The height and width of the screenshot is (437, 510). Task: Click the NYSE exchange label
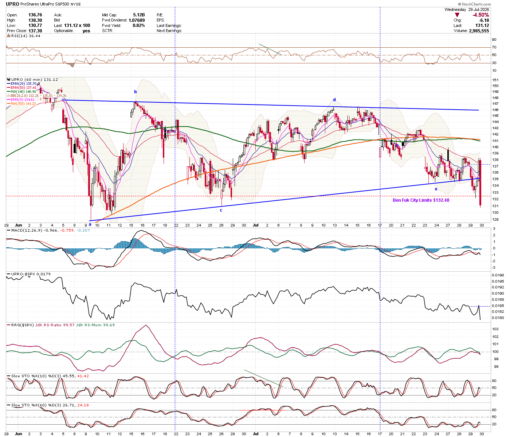[76, 4]
